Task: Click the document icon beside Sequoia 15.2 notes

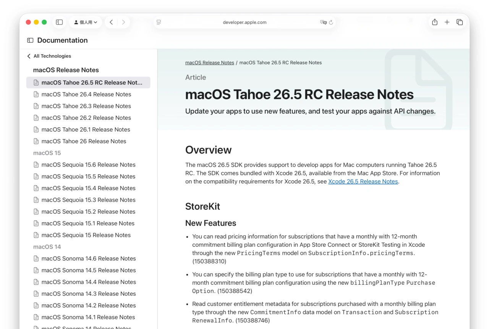Action: click(x=36, y=212)
